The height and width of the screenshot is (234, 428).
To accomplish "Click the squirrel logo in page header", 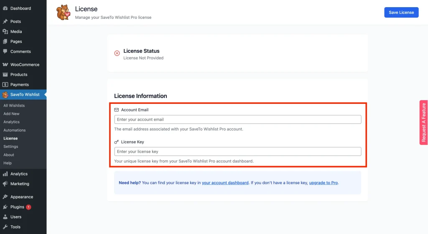I will [x=64, y=12].
